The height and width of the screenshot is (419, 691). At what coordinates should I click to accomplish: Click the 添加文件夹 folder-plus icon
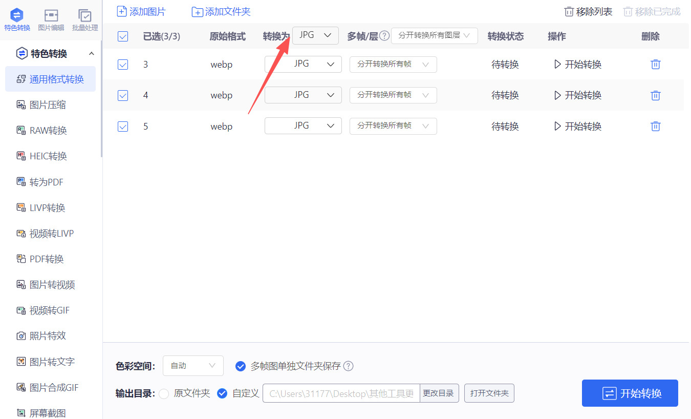click(x=198, y=12)
